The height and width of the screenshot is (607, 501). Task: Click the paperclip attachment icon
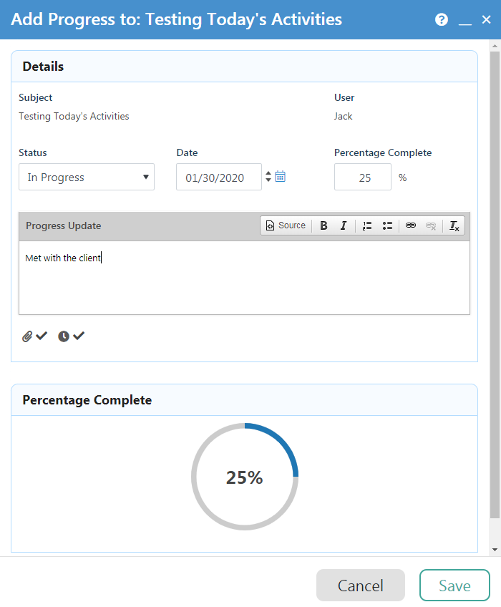26,336
